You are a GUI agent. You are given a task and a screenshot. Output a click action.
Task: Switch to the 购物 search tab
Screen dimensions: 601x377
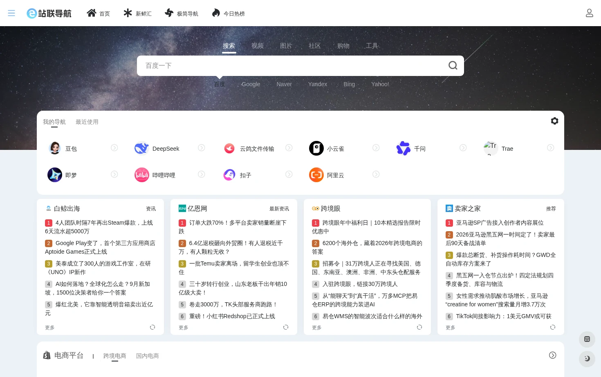[x=343, y=46]
